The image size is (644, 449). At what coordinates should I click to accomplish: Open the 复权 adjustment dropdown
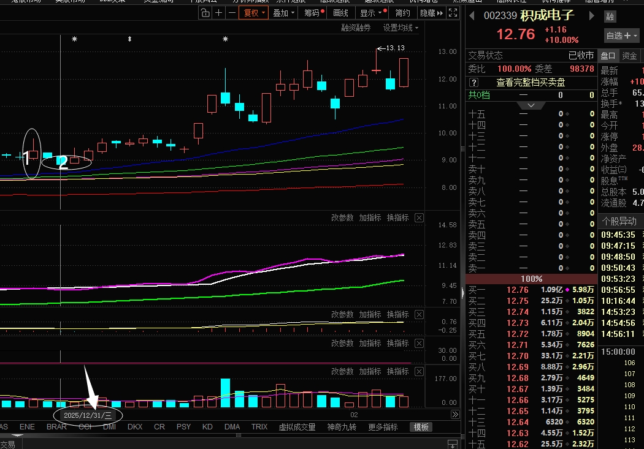[255, 13]
